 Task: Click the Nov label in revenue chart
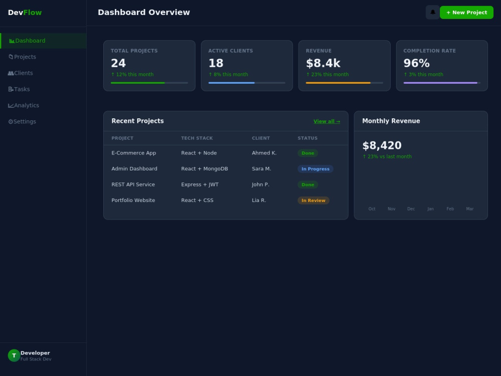click(x=391, y=209)
